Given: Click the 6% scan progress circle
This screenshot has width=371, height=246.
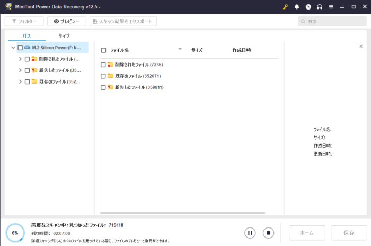Looking at the screenshot, I should point(15,233).
